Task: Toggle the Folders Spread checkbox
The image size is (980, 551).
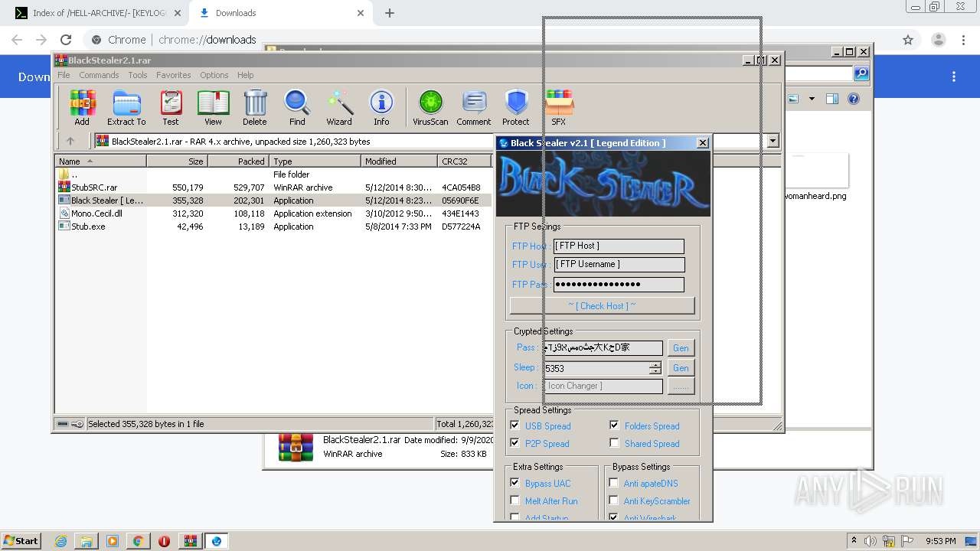Action: pos(614,425)
